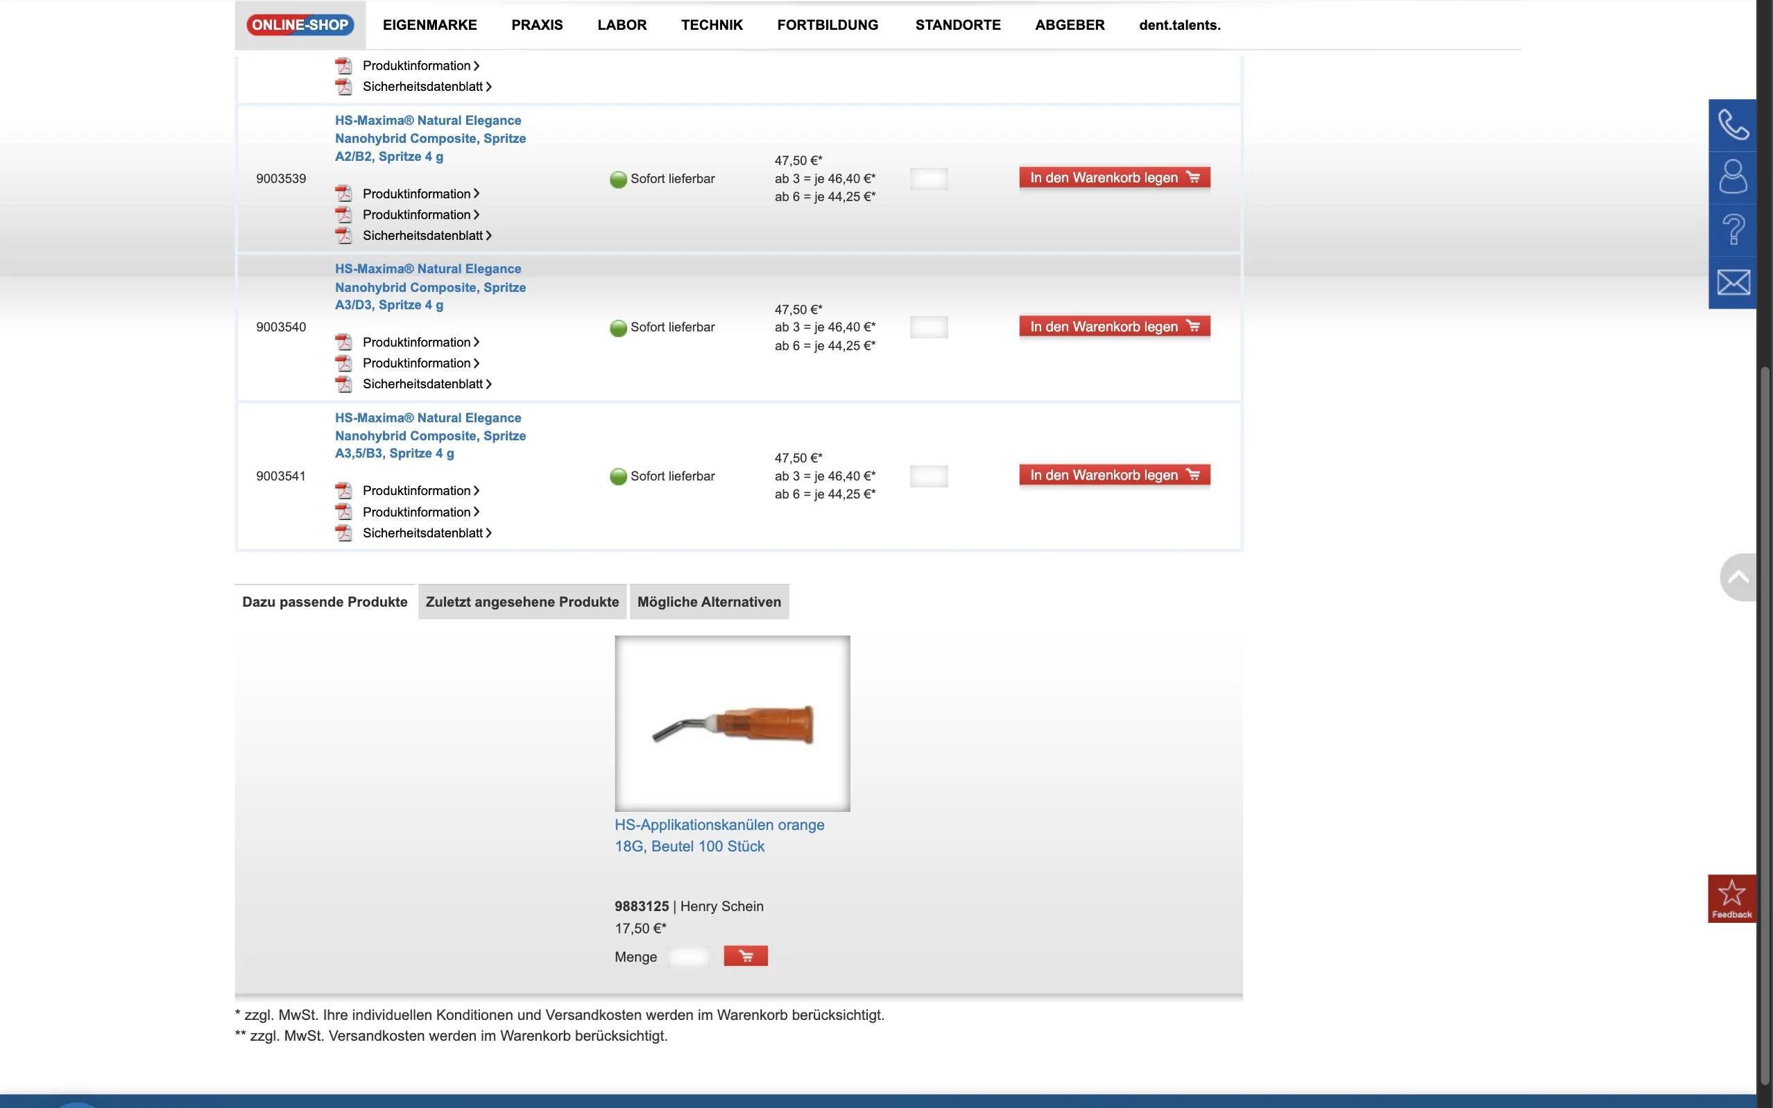Open the A3/D3 Spritze 4 g product link

(x=430, y=287)
